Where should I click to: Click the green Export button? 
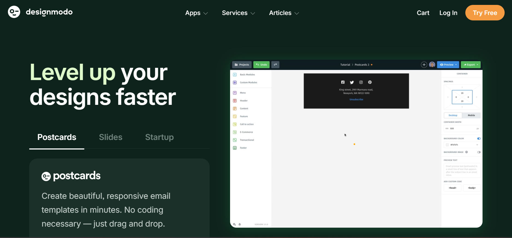(x=471, y=65)
